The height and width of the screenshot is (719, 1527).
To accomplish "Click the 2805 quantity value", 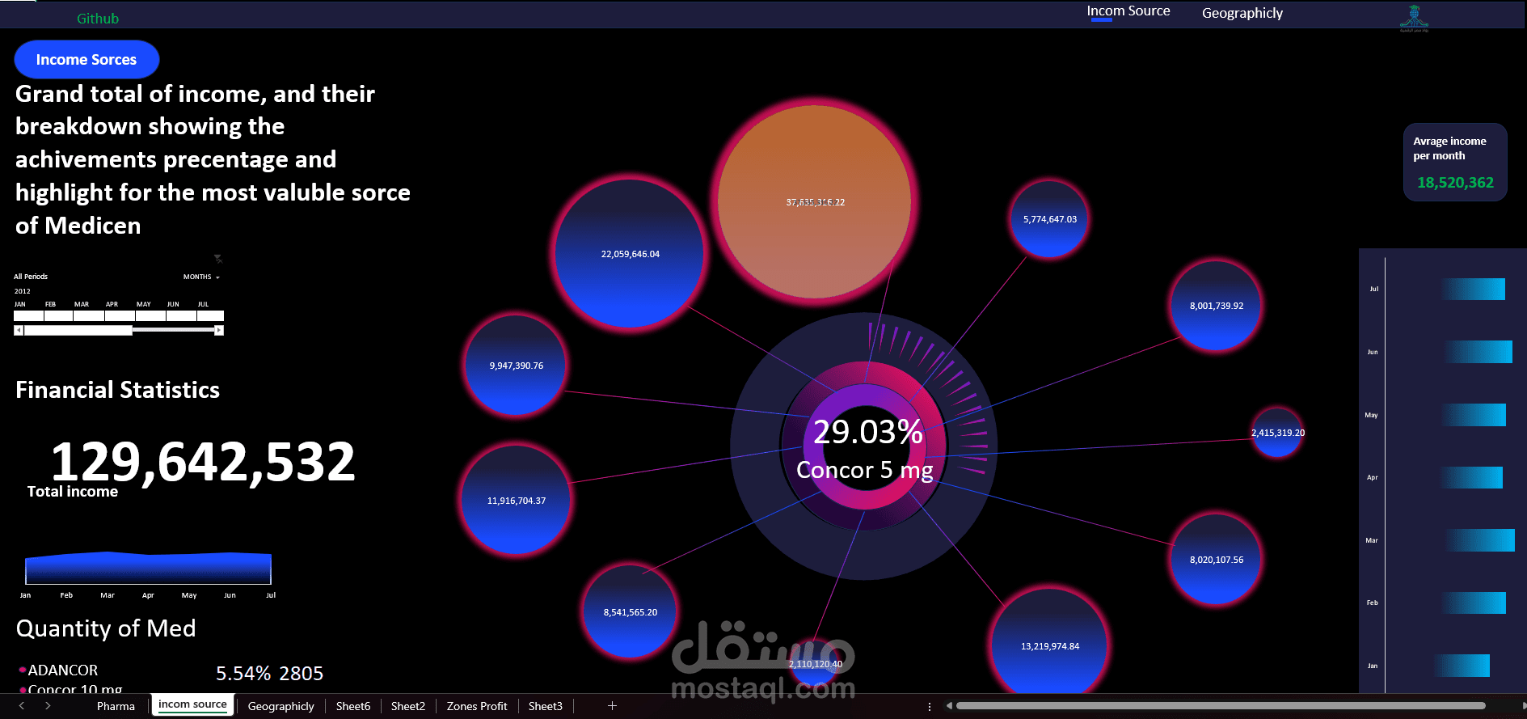I will [x=302, y=674].
